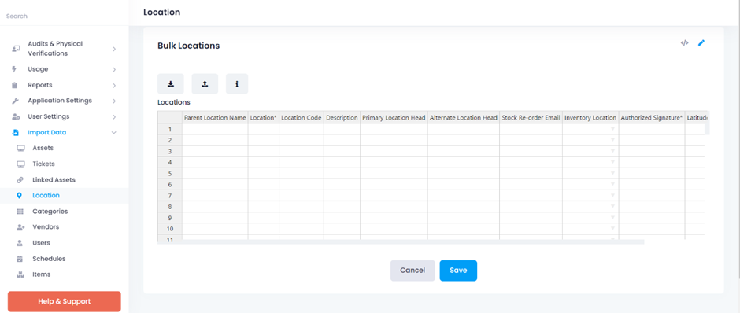Open Categories under Import Data

(x=50, y=212)
